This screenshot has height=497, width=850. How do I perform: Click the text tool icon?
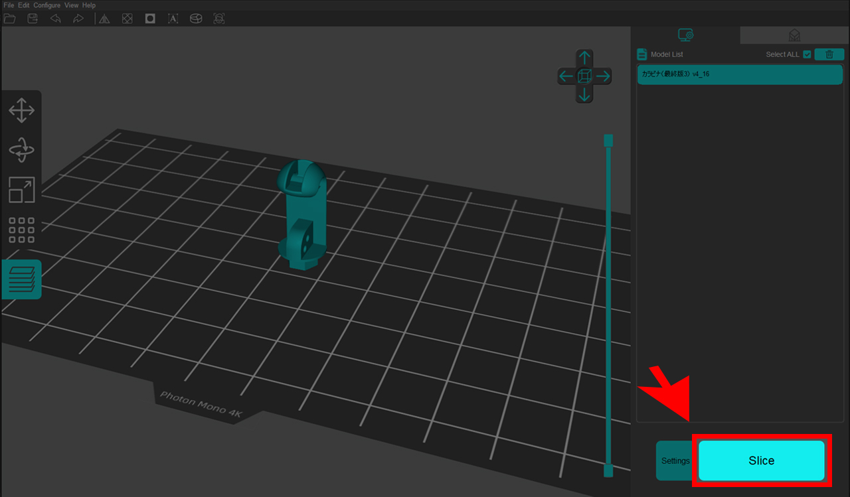[x=173, y=19]
